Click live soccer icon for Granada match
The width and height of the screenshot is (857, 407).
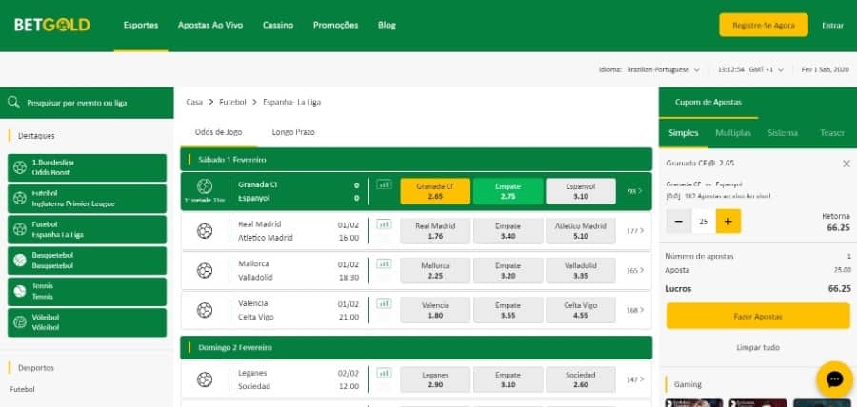point(205,186)
